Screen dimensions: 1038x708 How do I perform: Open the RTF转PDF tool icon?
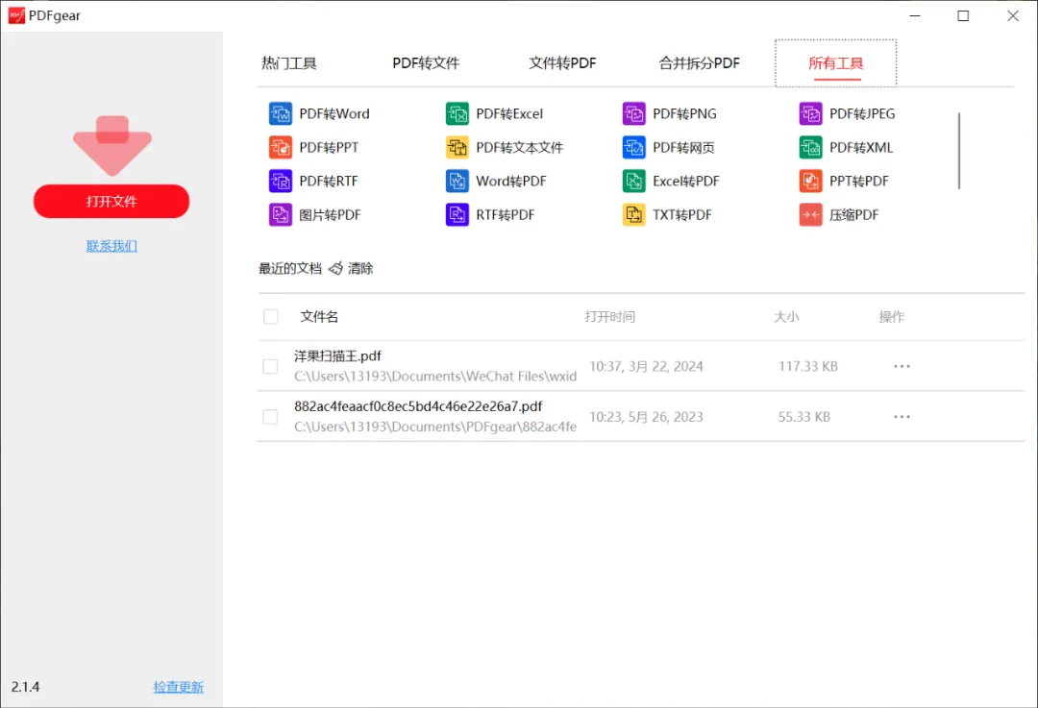pyautogui.click(x=457, y=215)
